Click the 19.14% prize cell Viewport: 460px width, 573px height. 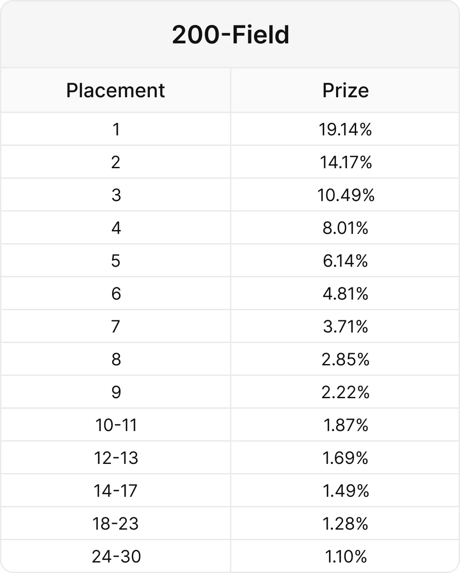(345, 129)
